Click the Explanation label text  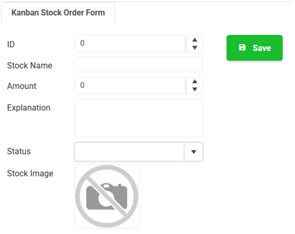pos(29,108)
